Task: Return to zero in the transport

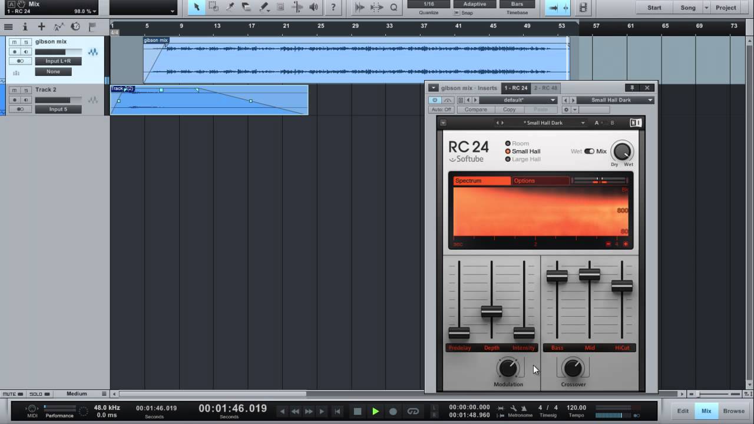Action: click(338, 411)
